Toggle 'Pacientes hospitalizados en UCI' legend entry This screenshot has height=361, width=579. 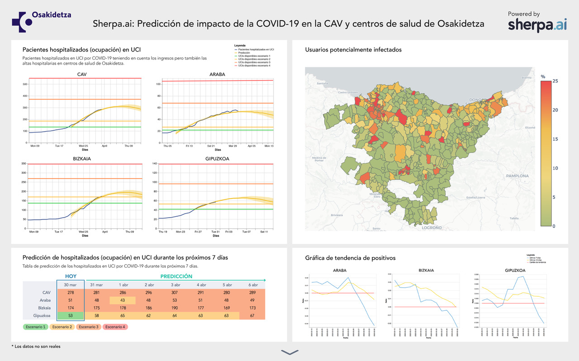pos(254,49)
